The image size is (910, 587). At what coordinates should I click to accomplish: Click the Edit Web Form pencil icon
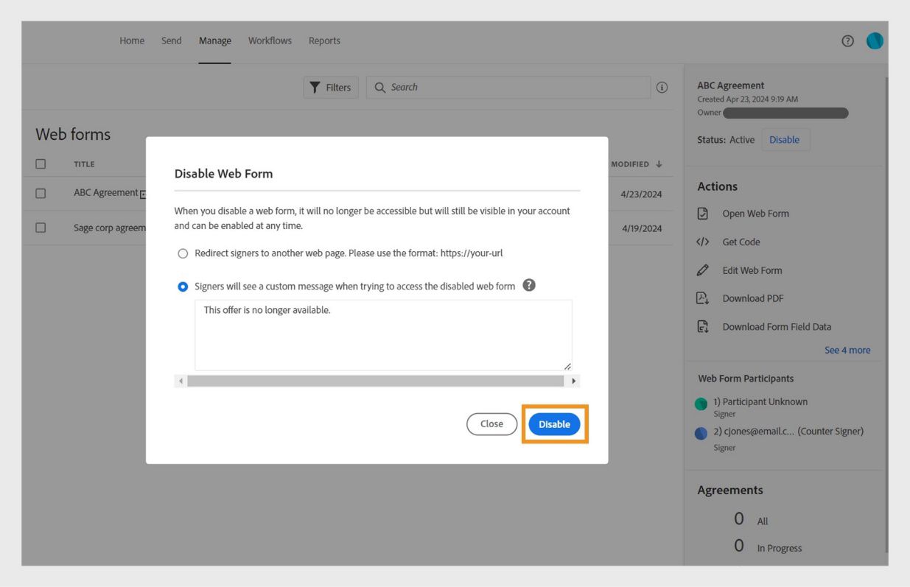[703, 270]
